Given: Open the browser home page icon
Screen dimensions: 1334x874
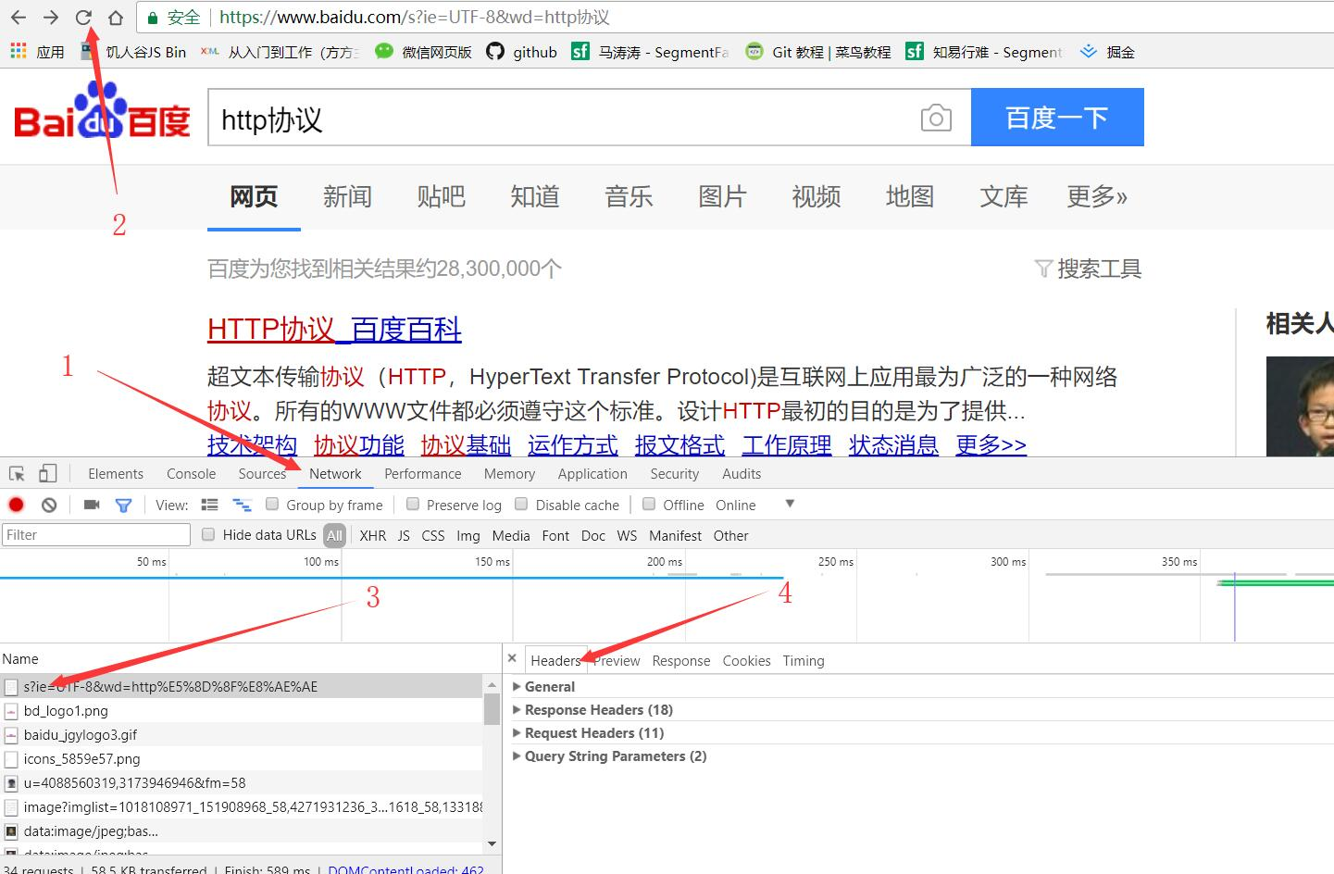Looking at the screenshot, I should (x=116, y=18).
